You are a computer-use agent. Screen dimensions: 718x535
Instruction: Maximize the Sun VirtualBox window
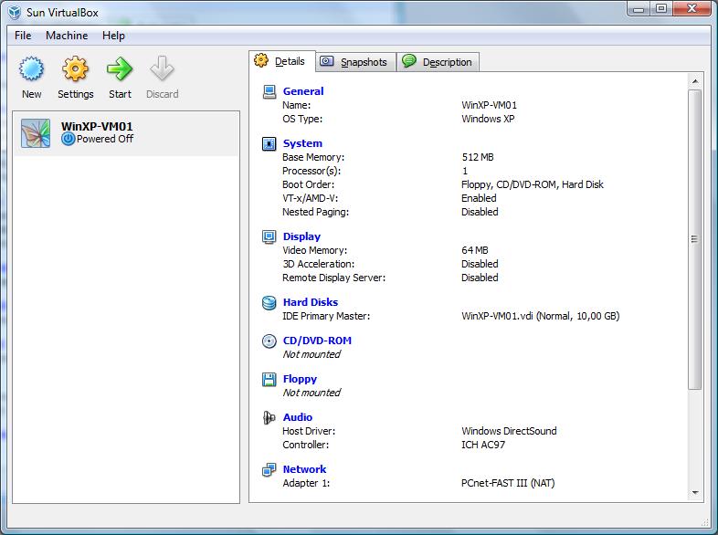[x=661, y=8]
